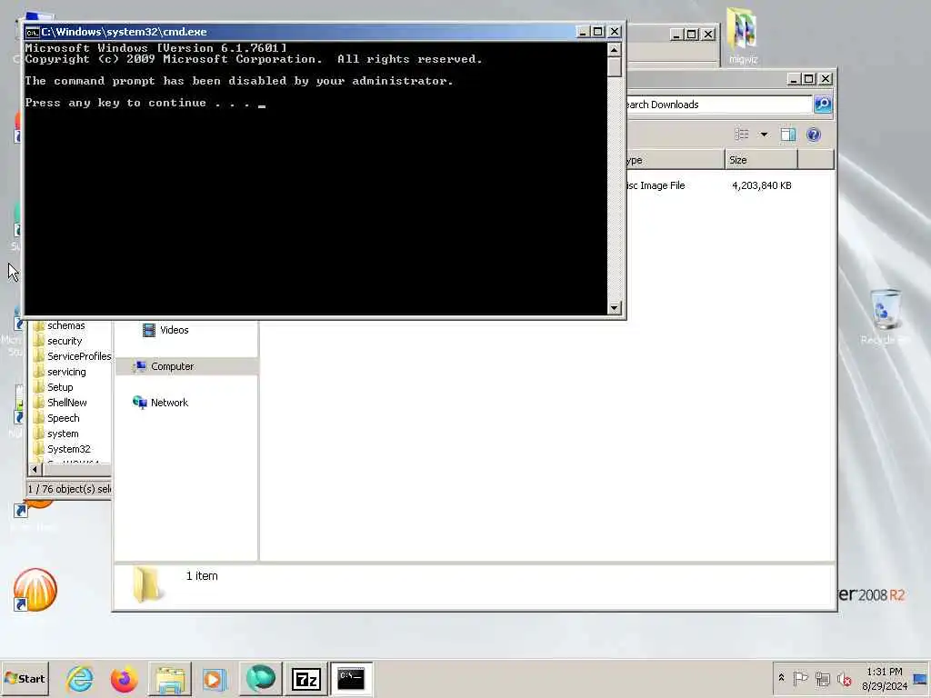Click the Show desktop icon at the tray's right edge
931x698 pixels.
920,678
